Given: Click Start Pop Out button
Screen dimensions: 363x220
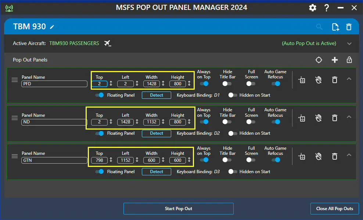Looking at the screenshot, I should (179, 209).
